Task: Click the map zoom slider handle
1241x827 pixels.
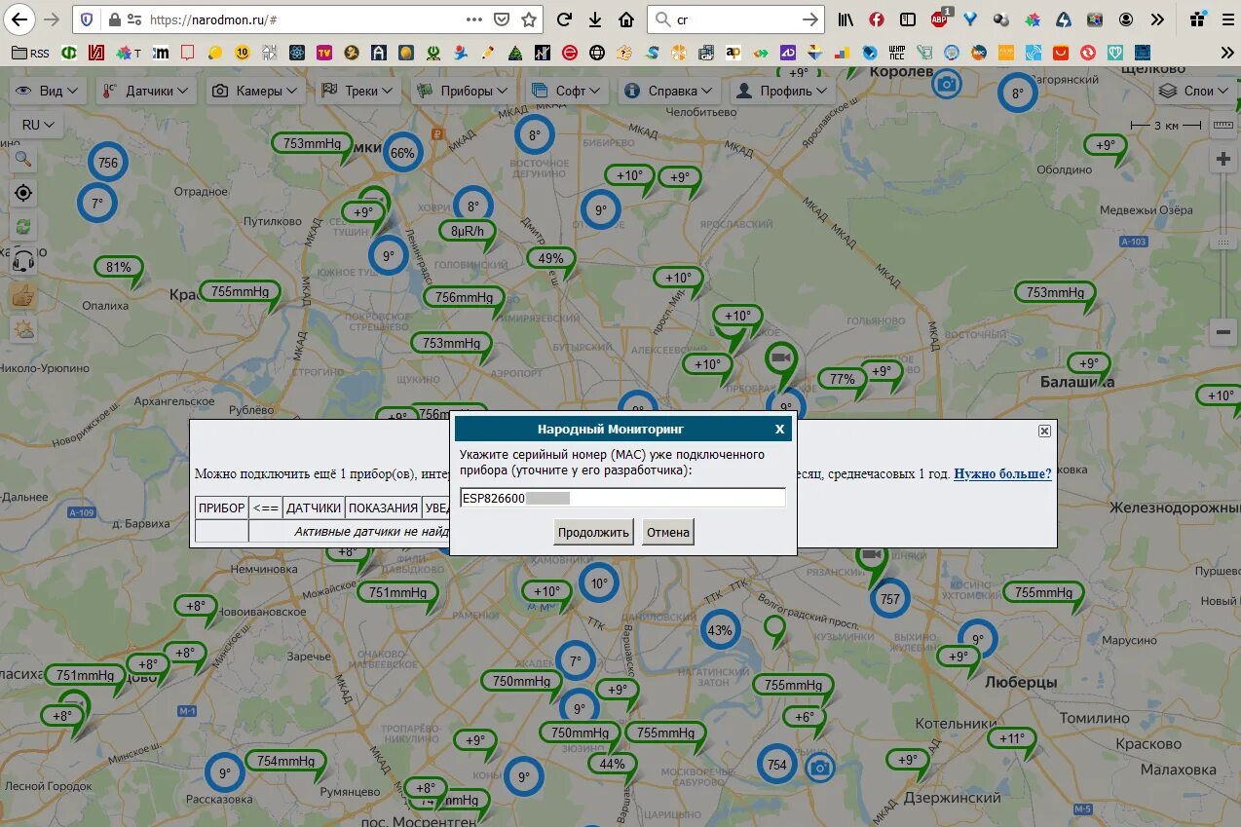Action: point(1223,241)
